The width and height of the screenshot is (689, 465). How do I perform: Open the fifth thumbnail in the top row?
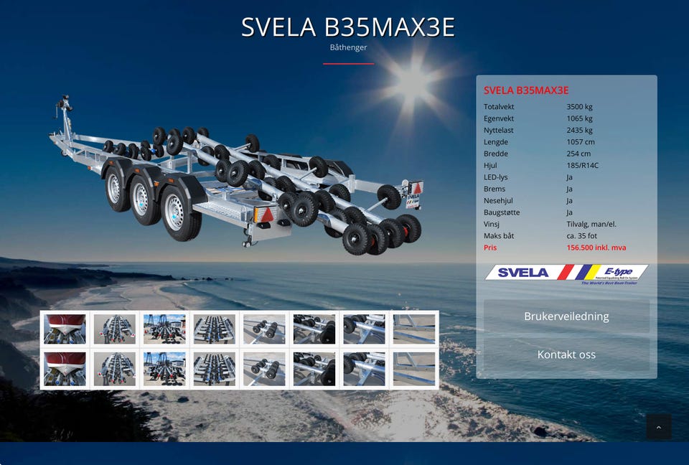(x=264, y=329)
